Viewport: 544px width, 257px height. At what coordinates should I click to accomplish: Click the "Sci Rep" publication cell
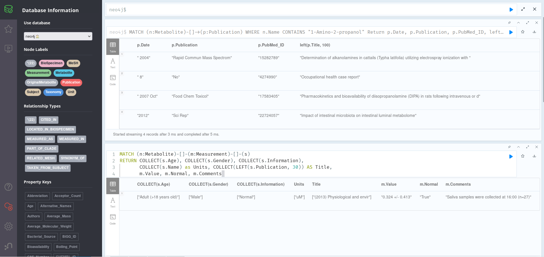point(180,116)
